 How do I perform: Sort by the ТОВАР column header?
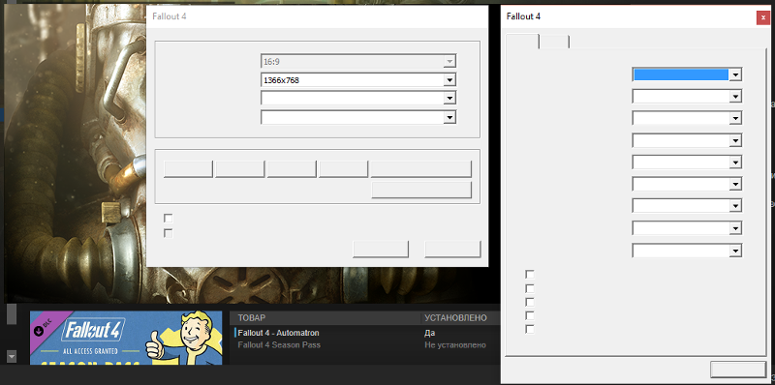coord(252,318)
